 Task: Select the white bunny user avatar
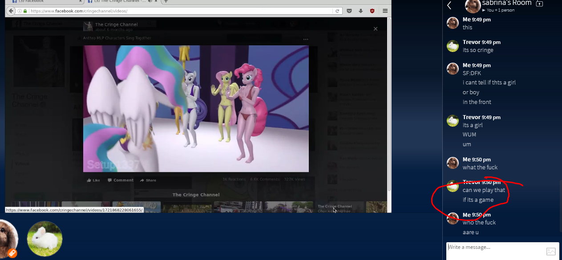coord(45,239)
